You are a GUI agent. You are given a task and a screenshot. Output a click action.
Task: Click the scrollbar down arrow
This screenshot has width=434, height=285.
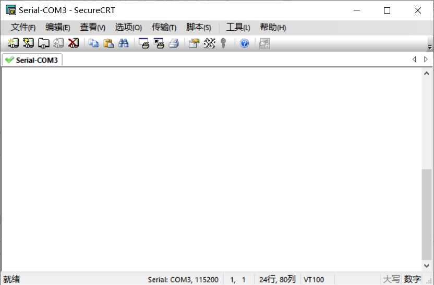point(427,266)
